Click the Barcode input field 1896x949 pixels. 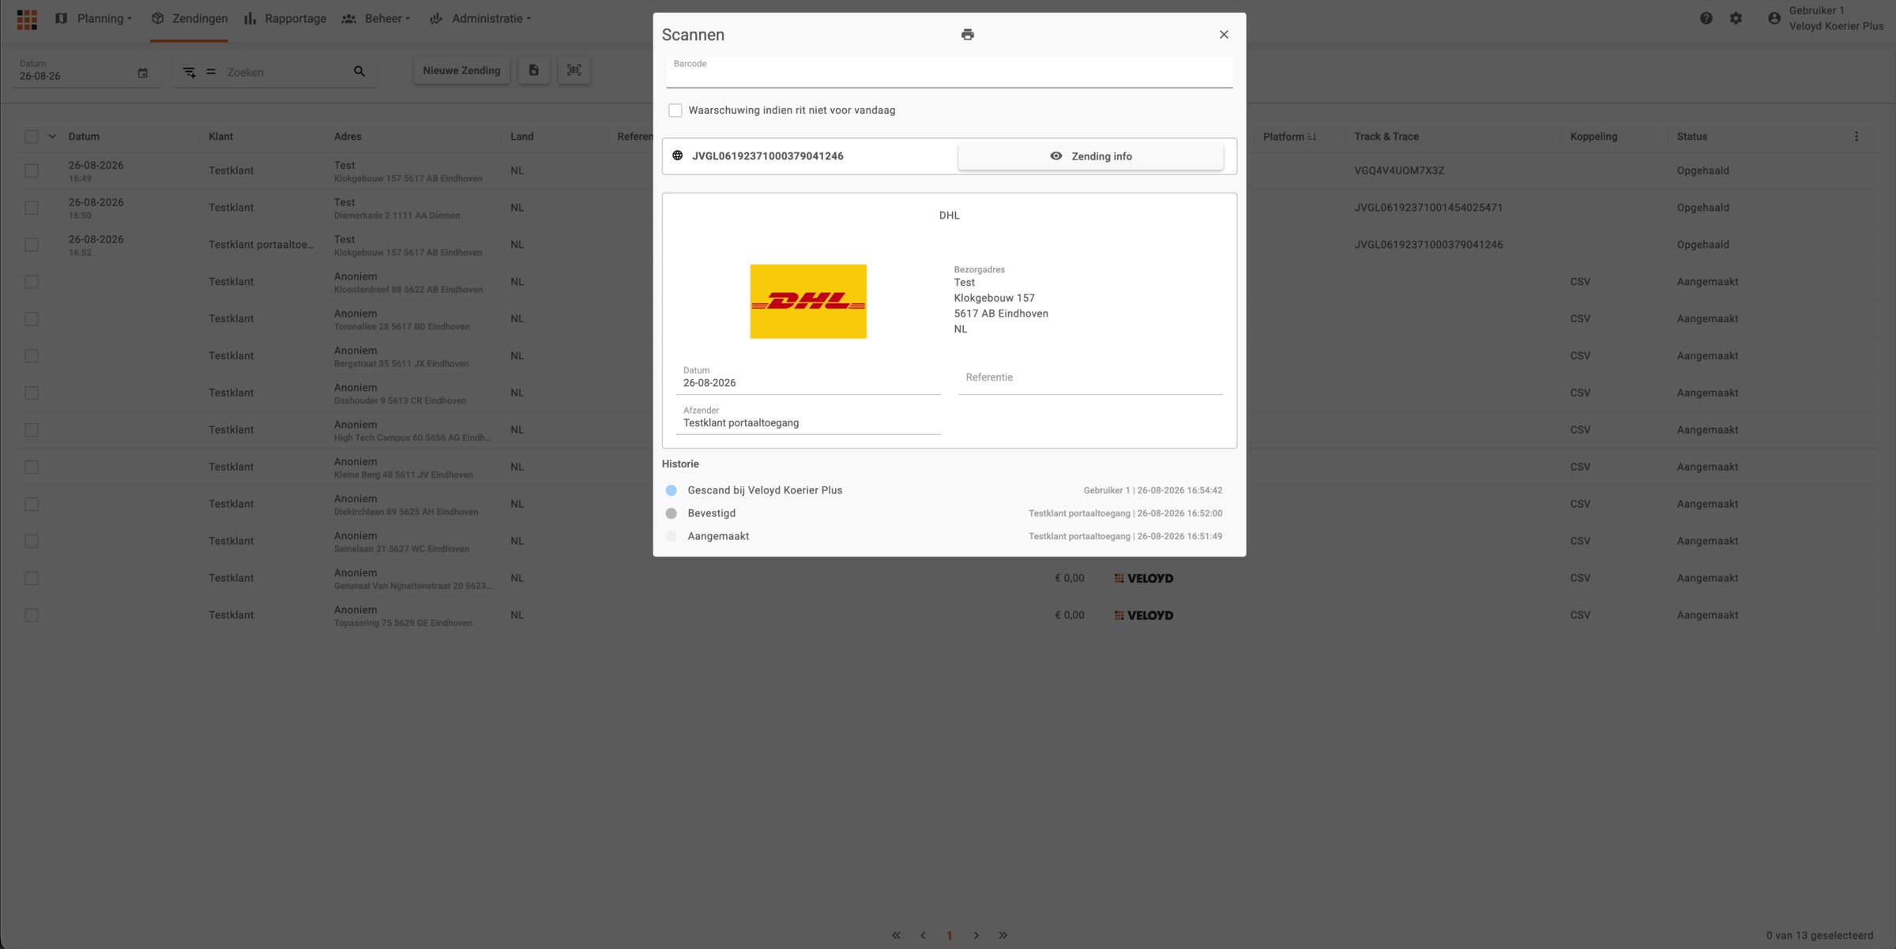coord(950,72)
